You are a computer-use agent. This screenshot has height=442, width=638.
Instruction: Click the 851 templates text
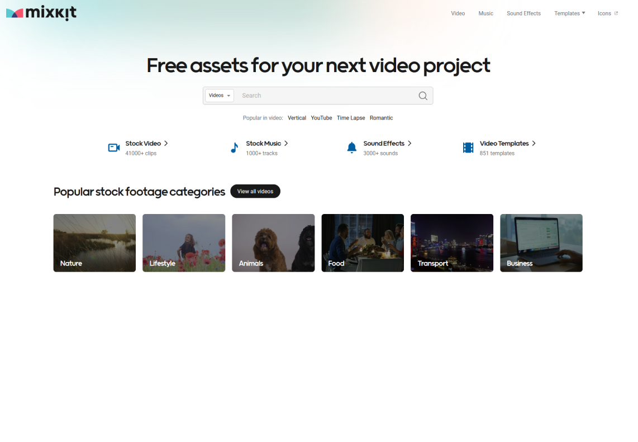[x=497, y=154]
